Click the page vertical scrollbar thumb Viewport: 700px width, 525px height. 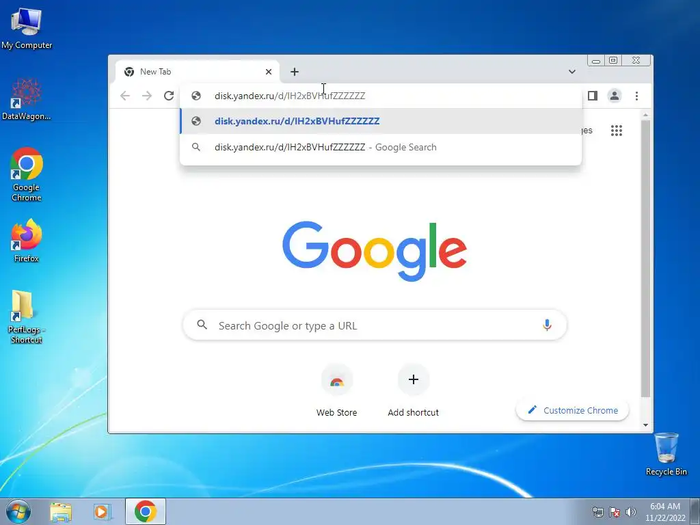point(645,259)
